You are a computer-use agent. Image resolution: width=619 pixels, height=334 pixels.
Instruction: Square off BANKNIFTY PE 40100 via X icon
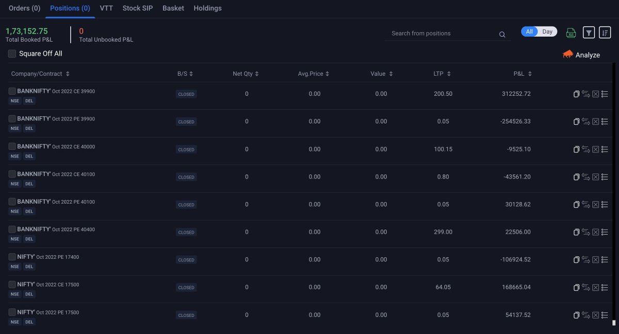[x=595, y=205]
